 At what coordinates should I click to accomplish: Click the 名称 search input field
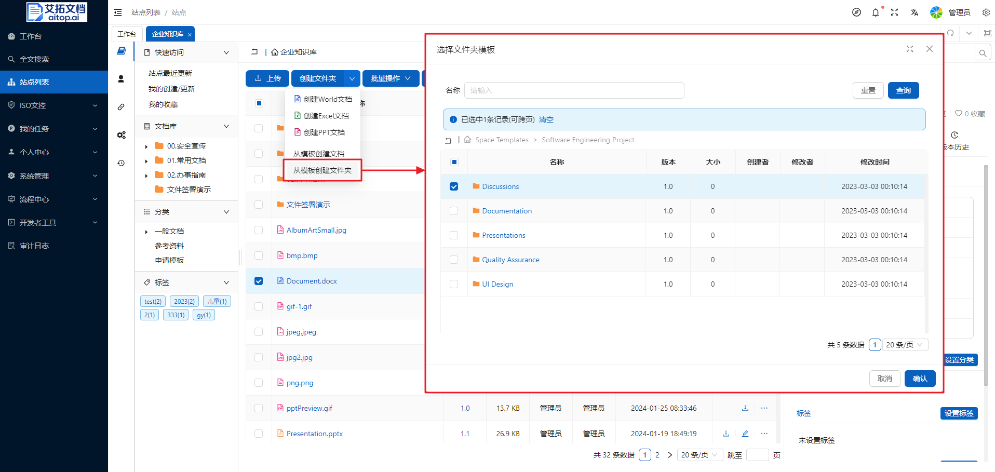point(574,90)
